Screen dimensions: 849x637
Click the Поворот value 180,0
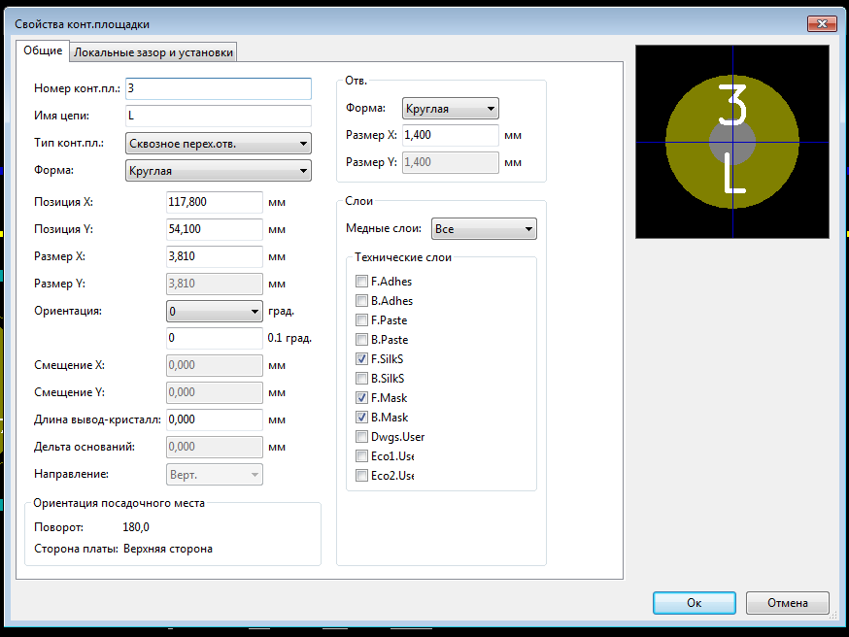136,527
